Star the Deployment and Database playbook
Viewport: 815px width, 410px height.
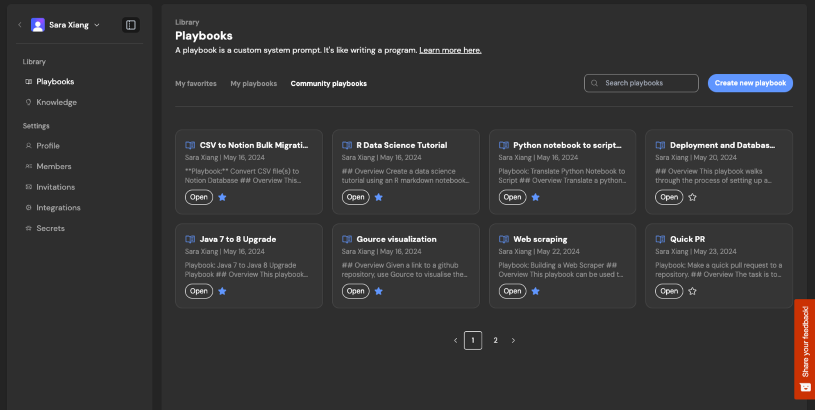pos(692,197)
